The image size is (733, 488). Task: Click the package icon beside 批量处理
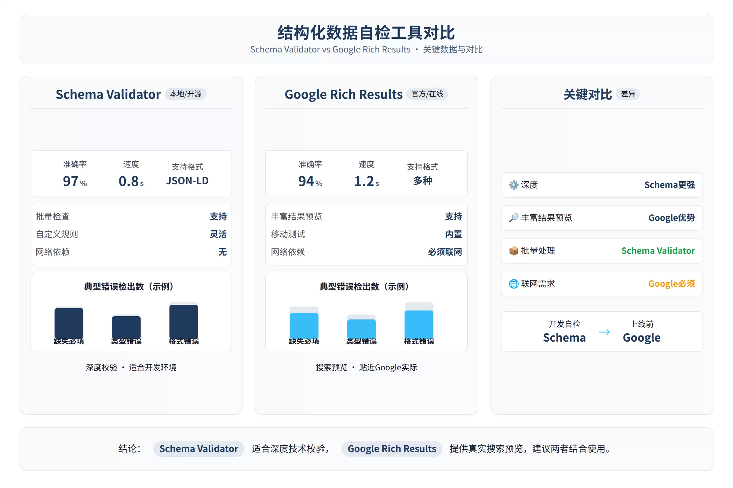click(x=514, y=251)
